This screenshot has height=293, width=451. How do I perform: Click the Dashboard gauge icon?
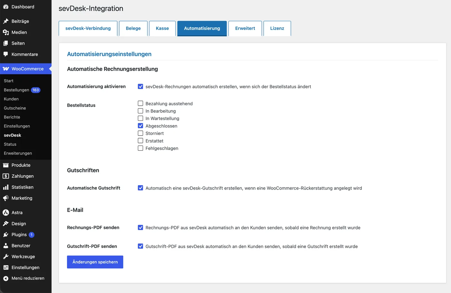tap(6, 7)
